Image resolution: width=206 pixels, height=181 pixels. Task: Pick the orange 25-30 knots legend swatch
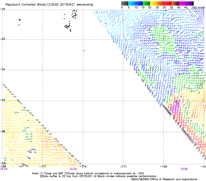[161, 3]
